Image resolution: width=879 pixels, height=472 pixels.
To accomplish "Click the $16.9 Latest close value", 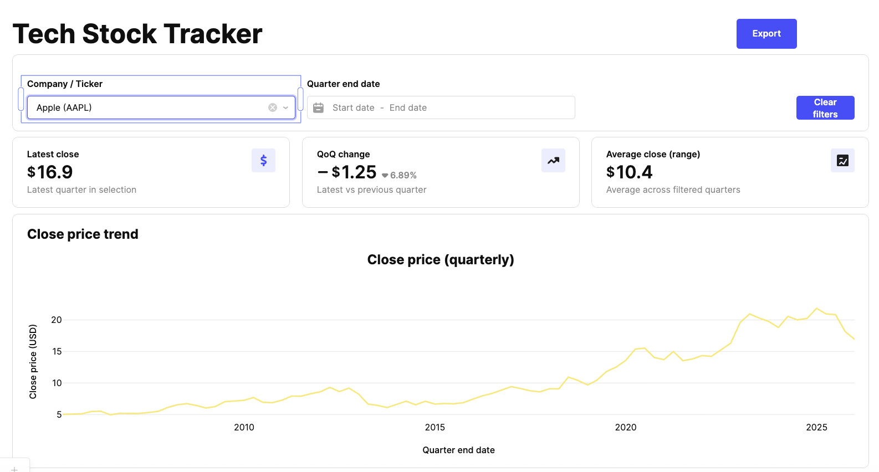I will click(x=50, y=172).
